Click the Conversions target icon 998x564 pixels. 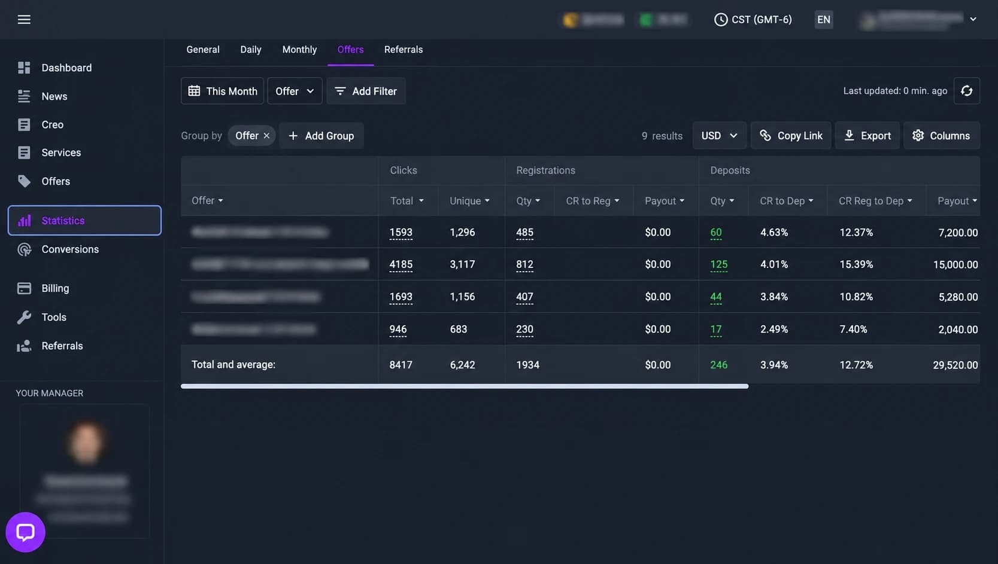tap(24, 249)
